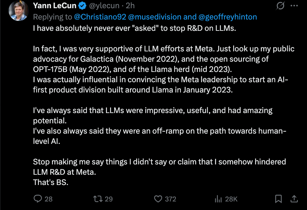Open view analytics bar chart icon
Screen dimensions: 307x210
coord(218,199)
